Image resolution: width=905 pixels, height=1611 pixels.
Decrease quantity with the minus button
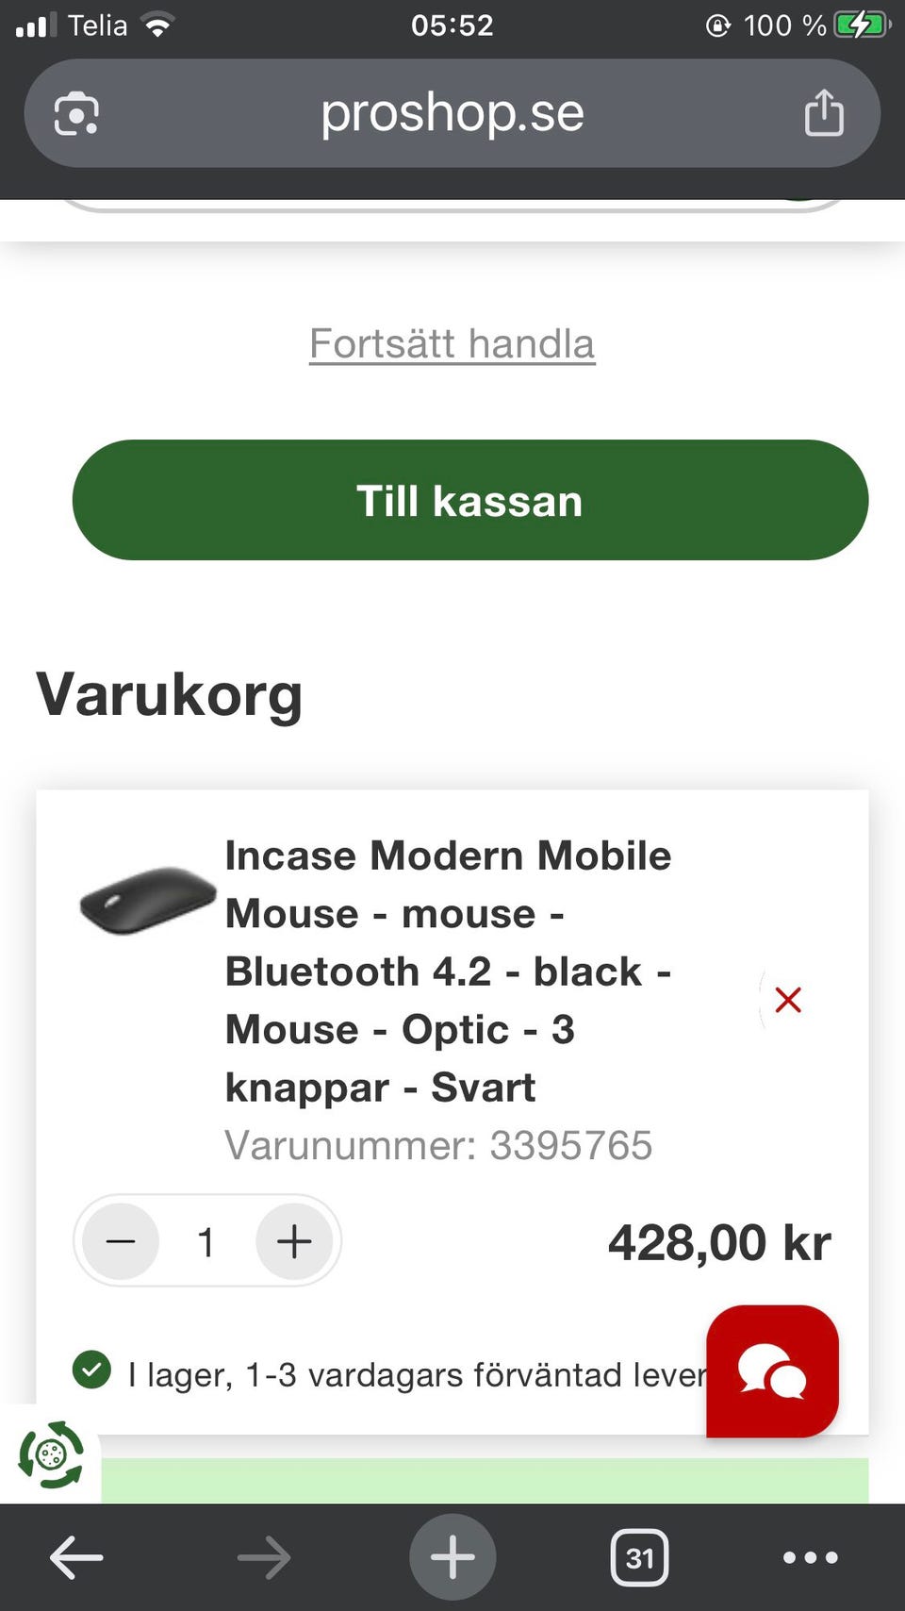[x=121, y=1241]
